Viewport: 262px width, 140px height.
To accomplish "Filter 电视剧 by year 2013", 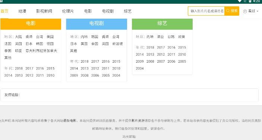I will (x=85, y=68).
